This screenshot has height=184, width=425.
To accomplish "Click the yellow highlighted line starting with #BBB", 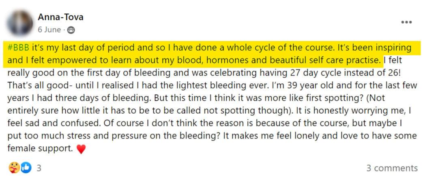I will [212, 48].
